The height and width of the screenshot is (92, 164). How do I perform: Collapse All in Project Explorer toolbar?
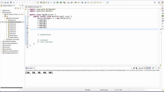coord(16,8)
